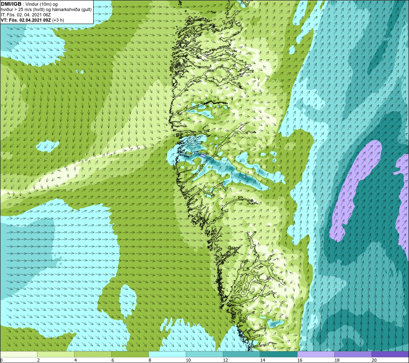
Task: Click the cyan 10–12 m/s legend swatch
Action: click(204, 354)
